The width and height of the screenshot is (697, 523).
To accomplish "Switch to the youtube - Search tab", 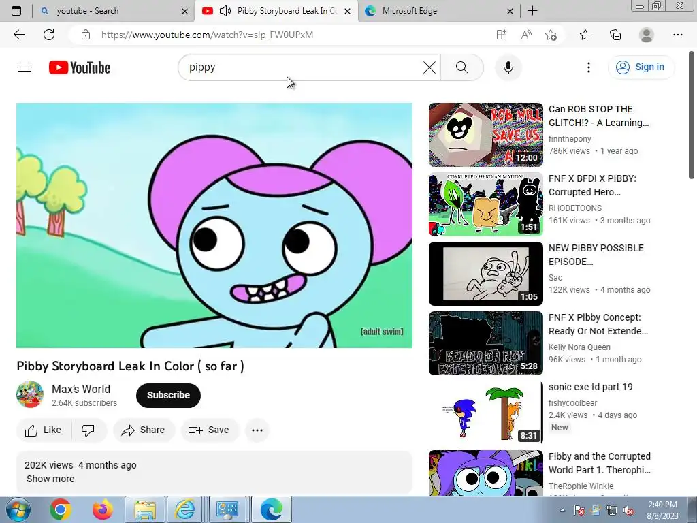I will coord(114,11).
